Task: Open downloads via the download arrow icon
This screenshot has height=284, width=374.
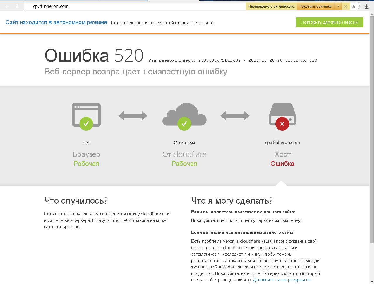Action: click(366, 6)
